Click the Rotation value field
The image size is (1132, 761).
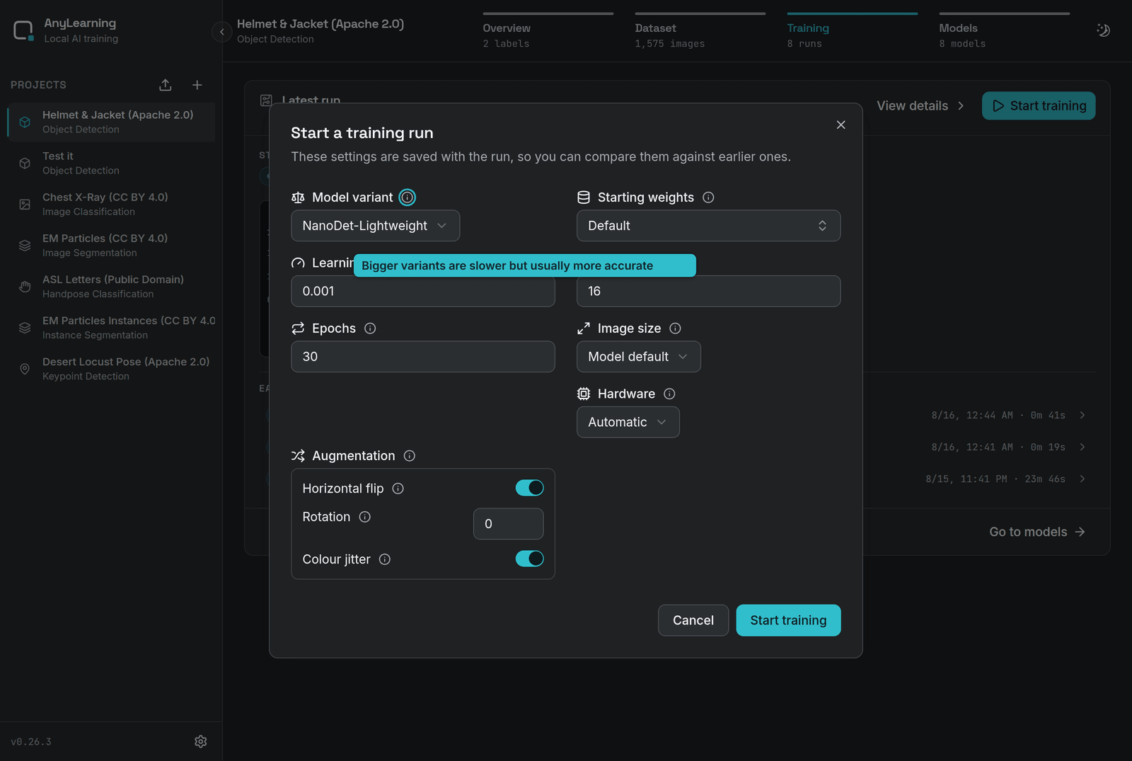click(508, 524)
